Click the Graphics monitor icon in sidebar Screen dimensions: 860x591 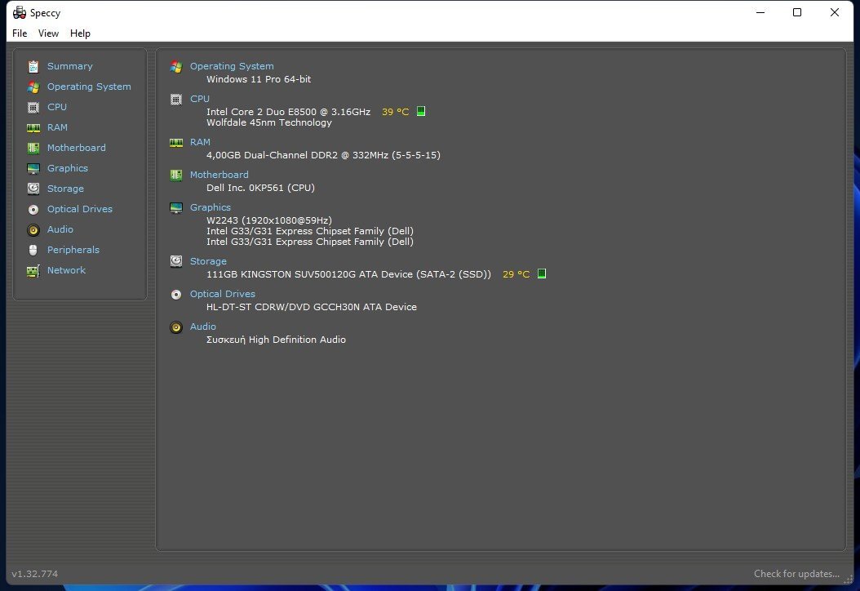click(x=33, y=168)
